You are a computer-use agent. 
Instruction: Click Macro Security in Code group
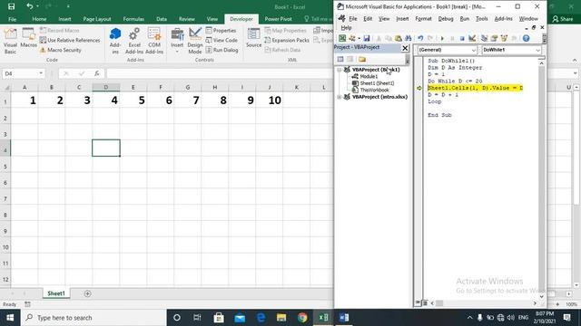click(x=61, y=50)
